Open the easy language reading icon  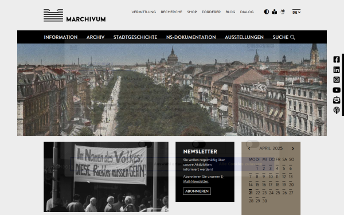tap(274, 12)
